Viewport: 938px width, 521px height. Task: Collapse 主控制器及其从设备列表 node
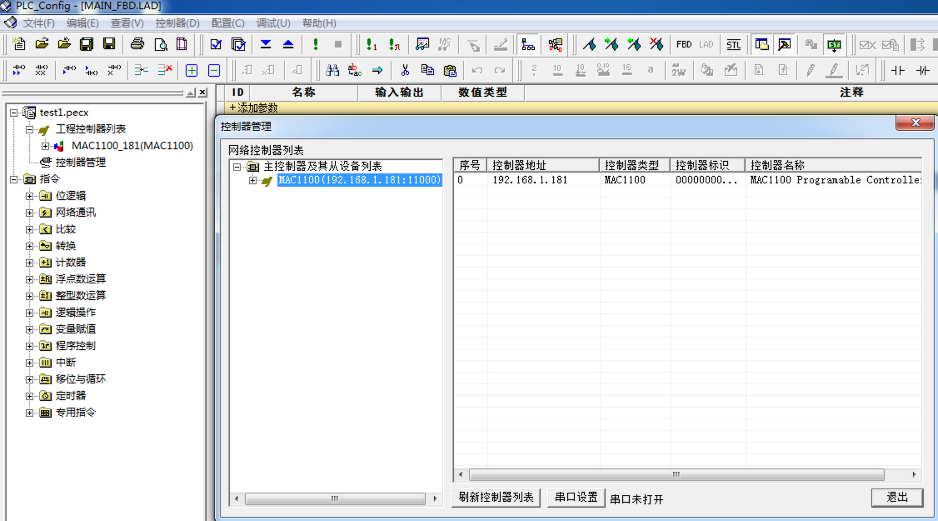pos(237,167)
